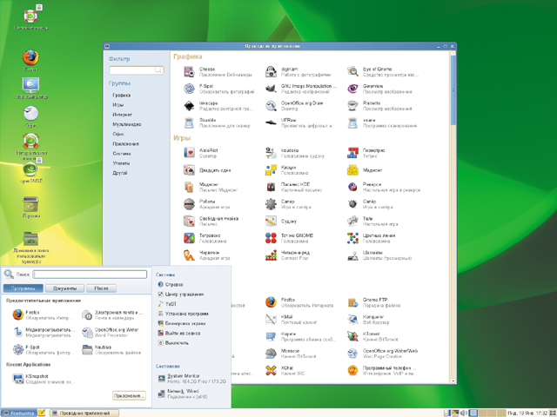557x417 pixels.
Task: Launch KSnapshot from recent applications
Action: coord(44,379)
